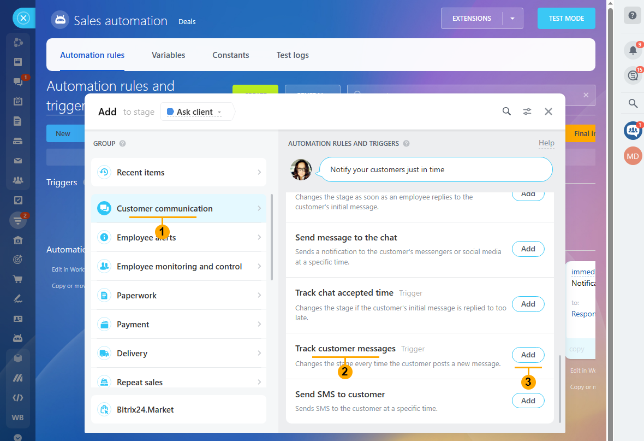Screen dimensions: 644x441
Task: Open the Test logs tab
Action: click(293, 55)
